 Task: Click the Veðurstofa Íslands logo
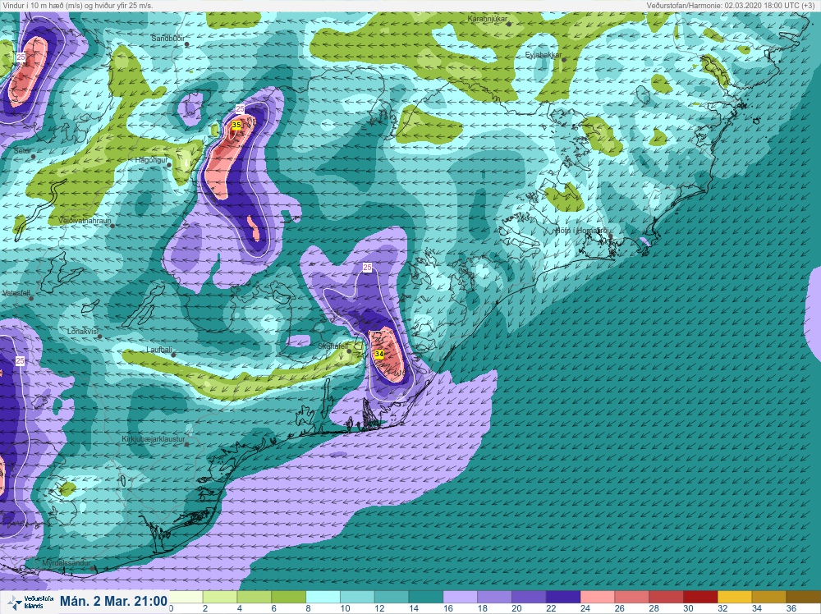(31, 603)
